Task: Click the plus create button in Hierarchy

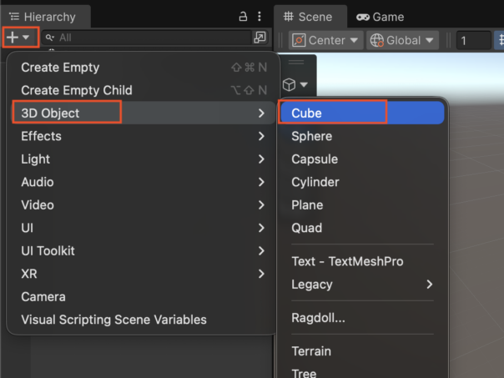Action: [x=18, y=38]
